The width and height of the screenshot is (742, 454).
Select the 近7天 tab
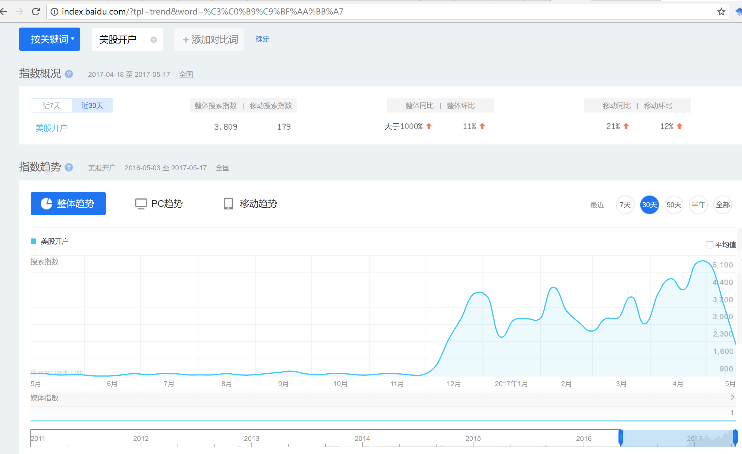click(51, 105)
